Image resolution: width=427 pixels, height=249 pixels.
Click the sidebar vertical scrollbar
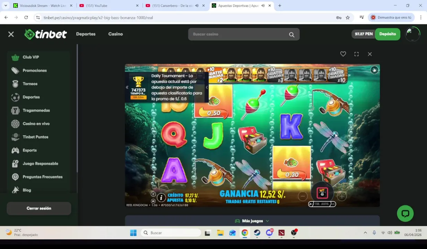point(77,109)
